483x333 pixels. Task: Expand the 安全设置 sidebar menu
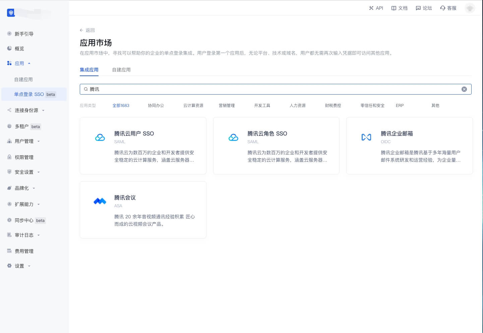24,172
